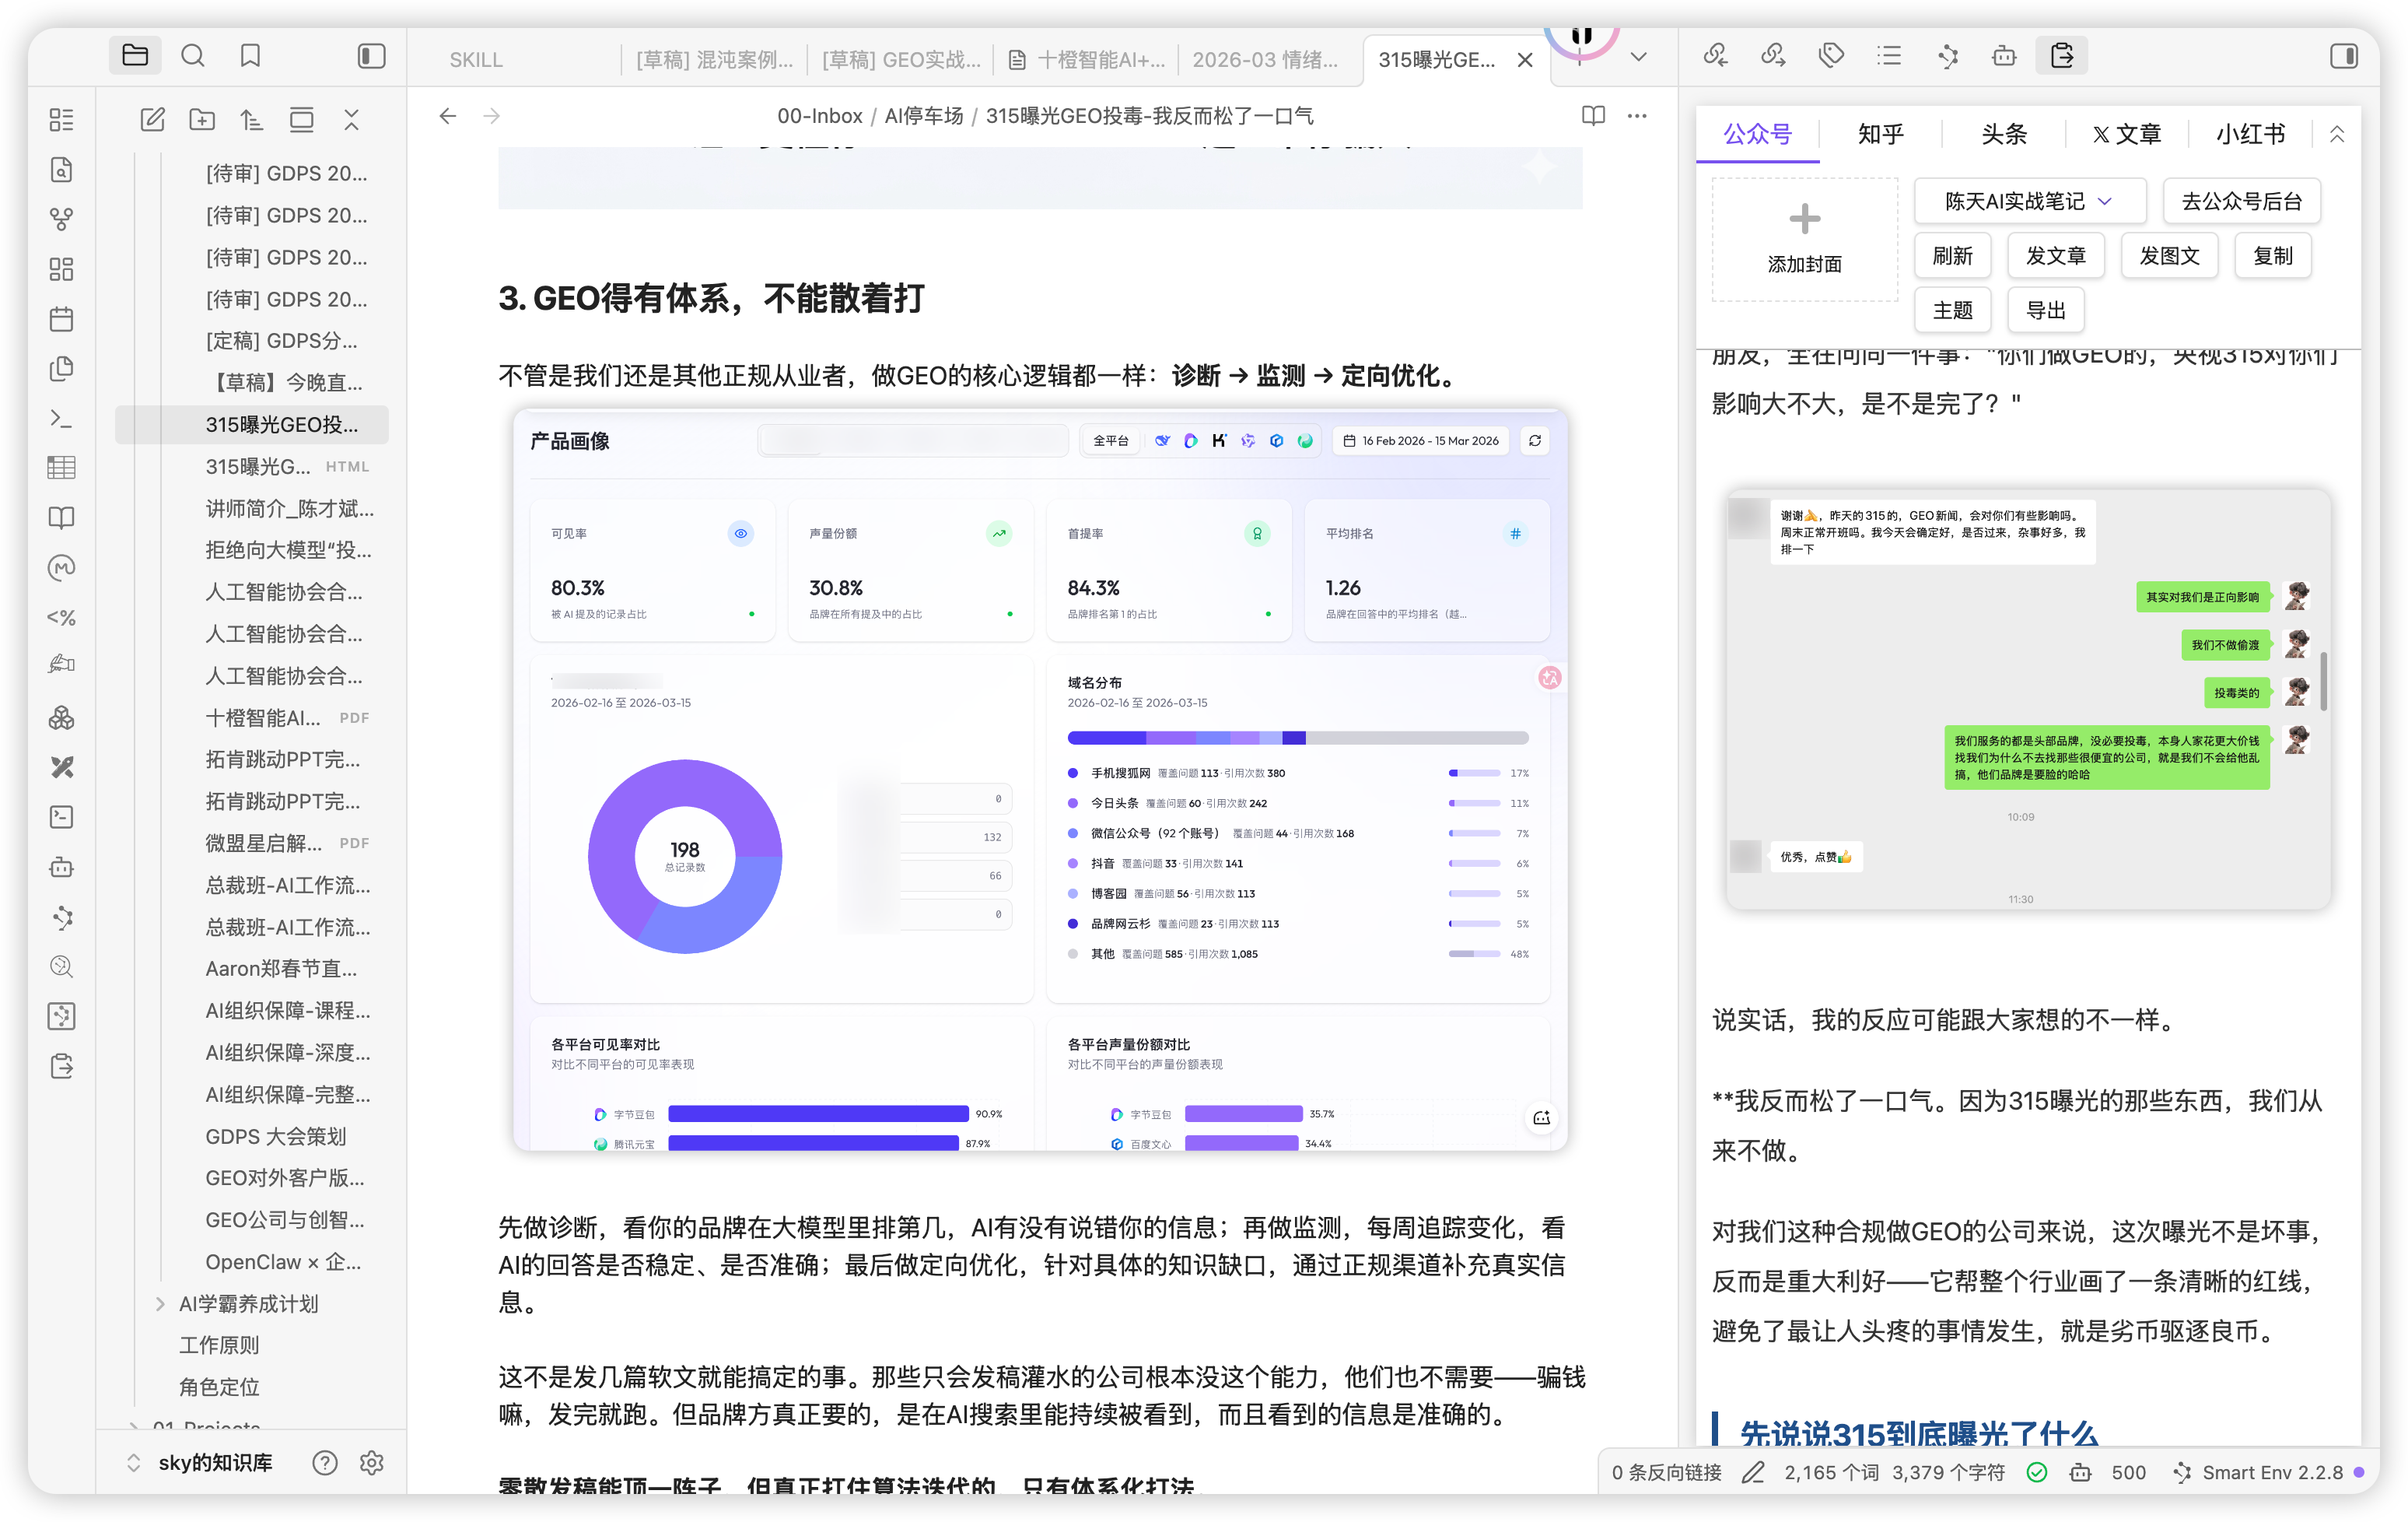Open the tab list dropdown chevron

[1638, 57]
